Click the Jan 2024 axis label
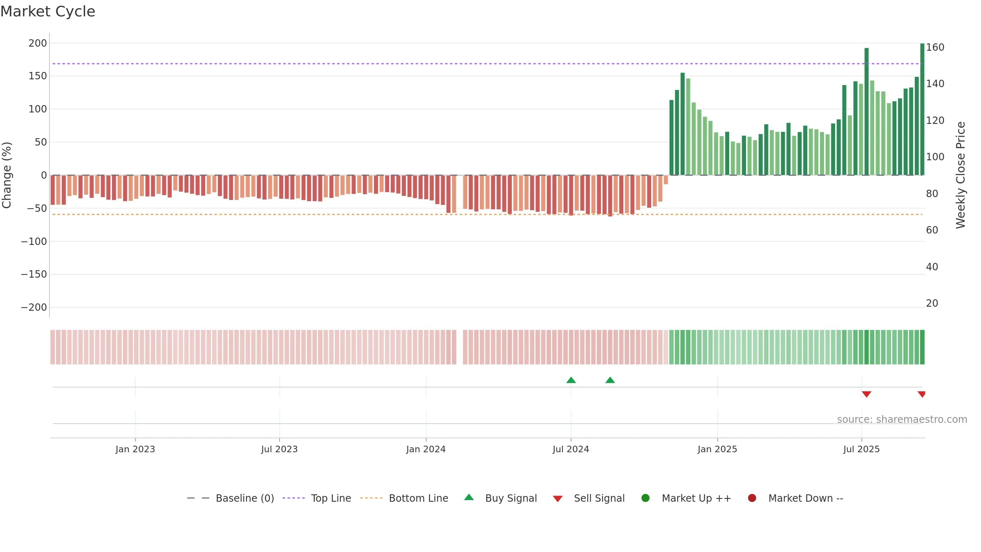Screen dimensions: 981x552 click(426, 449)
